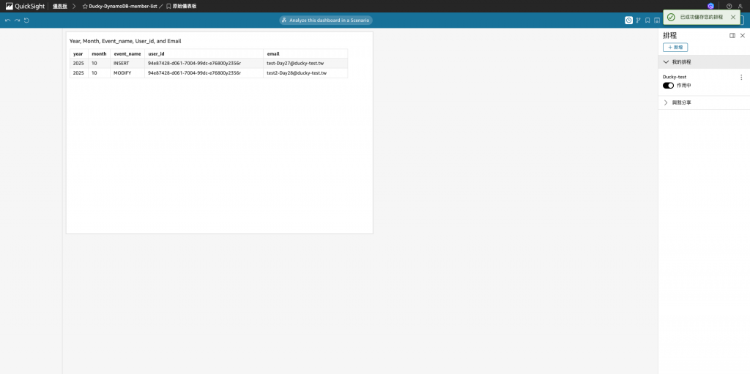Sort by the year column header
Image resolution: width=750 pixels, height=374 pixels.
(x=79, y=53)
